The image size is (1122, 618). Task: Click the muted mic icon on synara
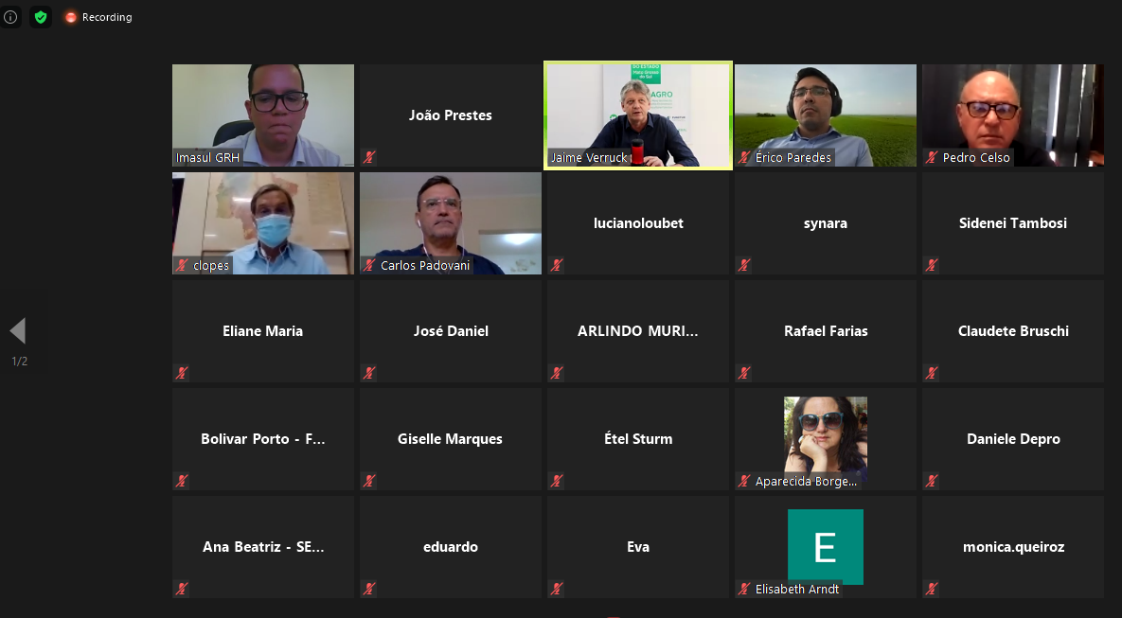click(x=744, y=265)
